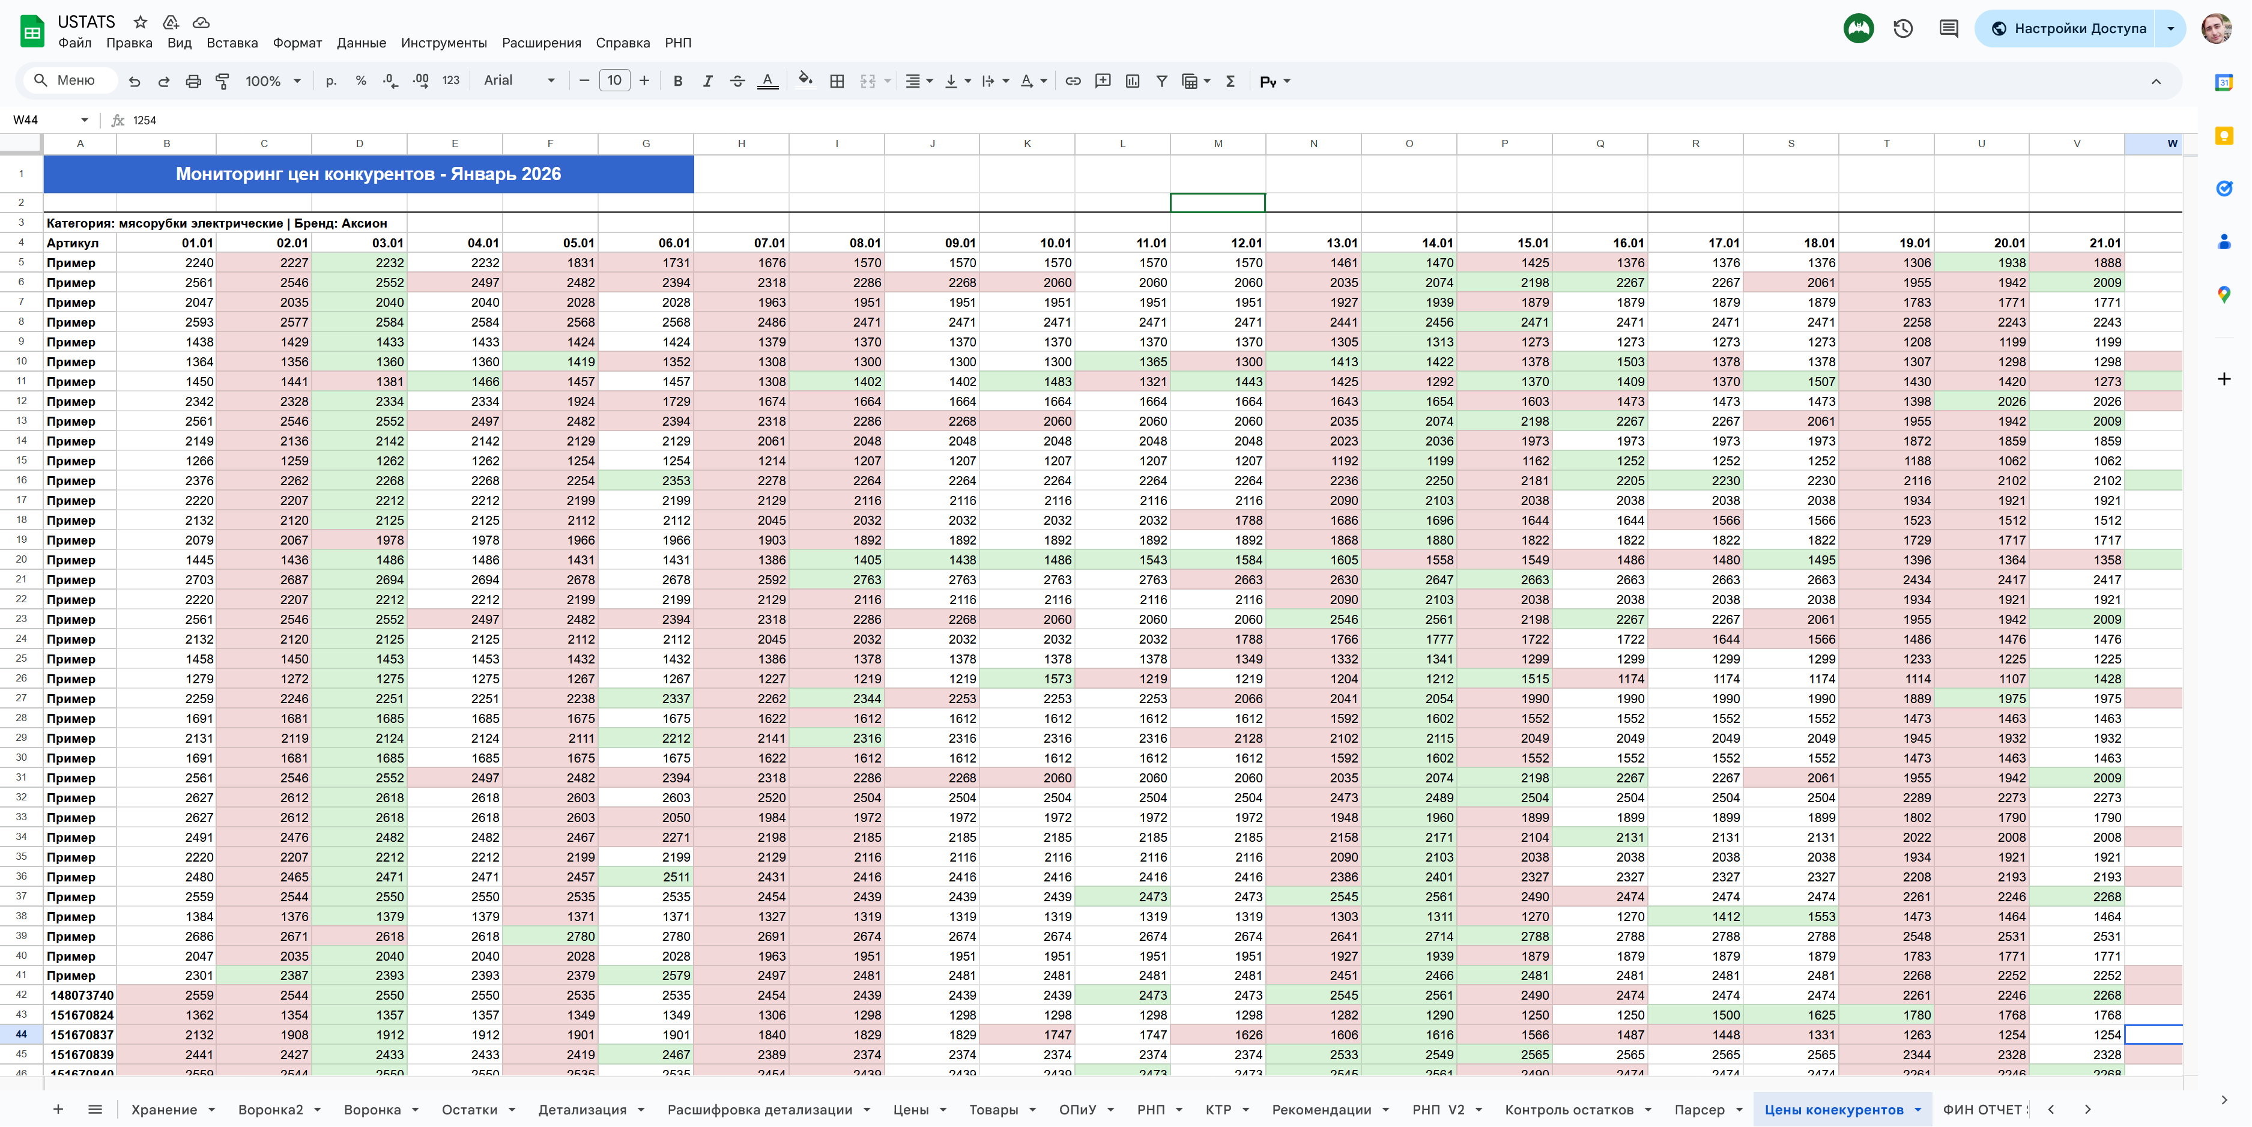Open the comments panel icon
The image size is (2252, 1127).
tap(1949, 29)
